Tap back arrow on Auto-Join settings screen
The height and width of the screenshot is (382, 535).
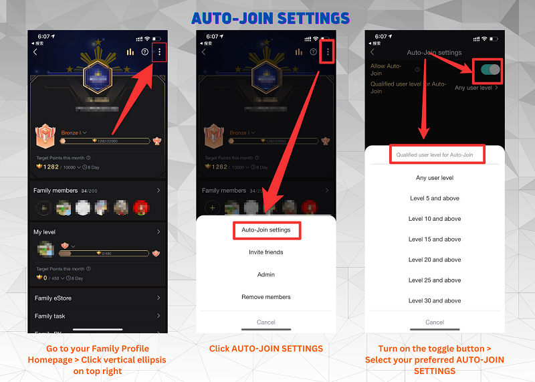372,52
